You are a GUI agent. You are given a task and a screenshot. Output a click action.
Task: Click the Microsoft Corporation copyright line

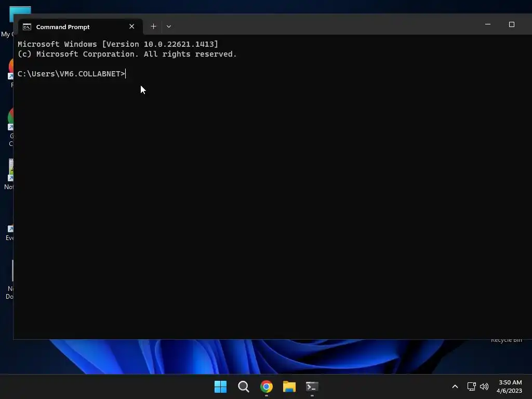click(127, 54)
